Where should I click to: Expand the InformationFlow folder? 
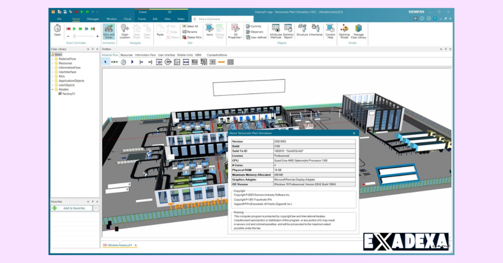point(53,68)
